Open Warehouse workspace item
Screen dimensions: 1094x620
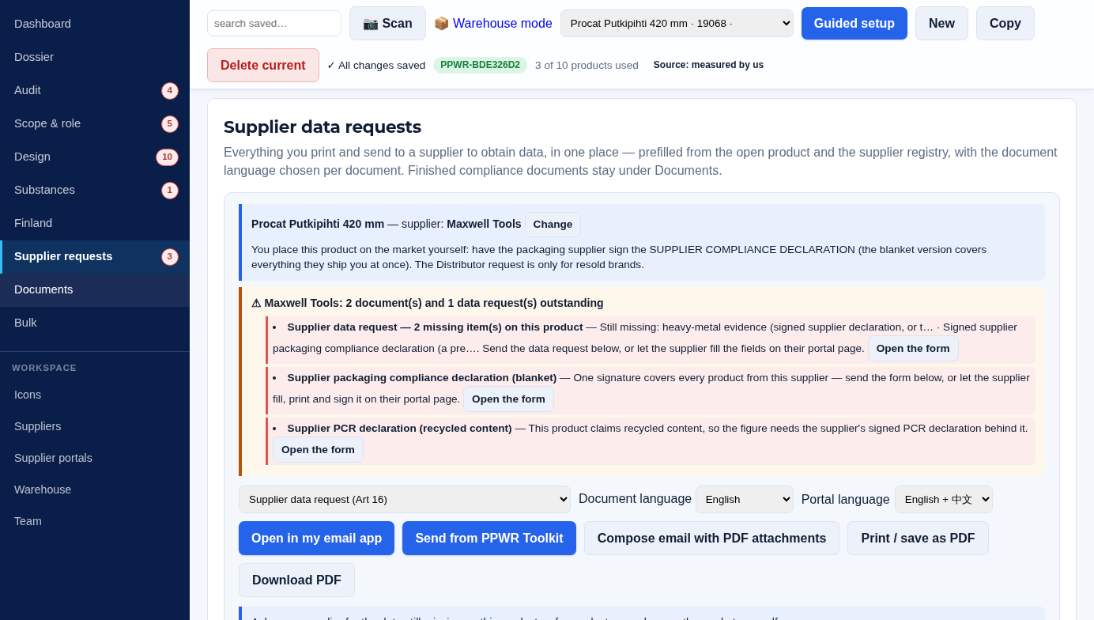coord(95,490)
